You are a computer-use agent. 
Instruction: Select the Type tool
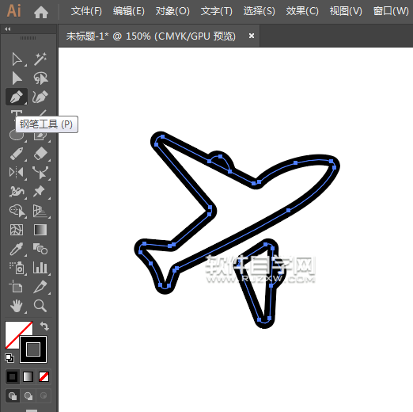click(16, 113)
